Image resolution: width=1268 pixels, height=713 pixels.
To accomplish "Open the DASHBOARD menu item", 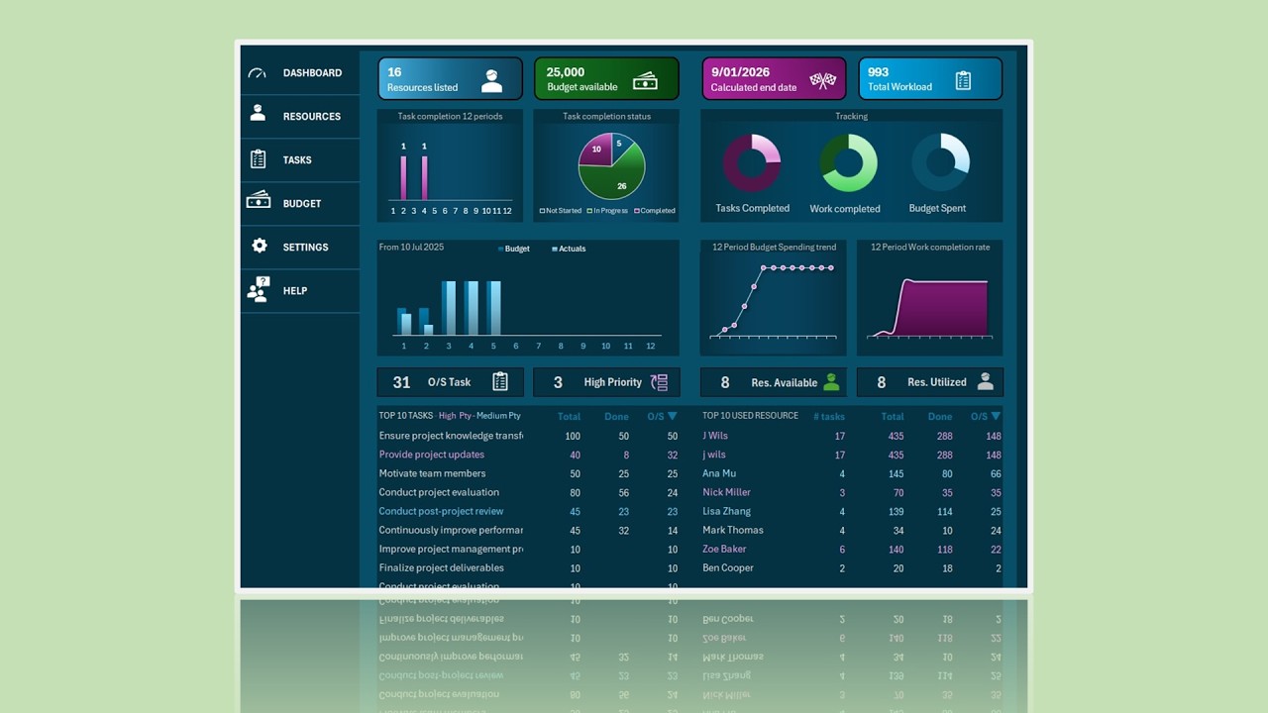I will click(x=312, y=73).
